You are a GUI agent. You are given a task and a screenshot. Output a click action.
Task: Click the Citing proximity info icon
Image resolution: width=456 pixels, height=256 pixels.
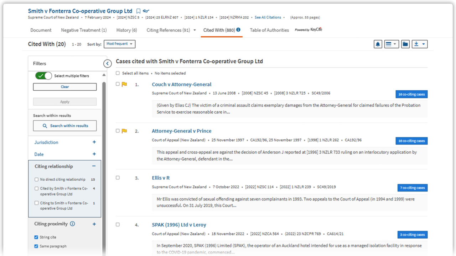point(73,224)
